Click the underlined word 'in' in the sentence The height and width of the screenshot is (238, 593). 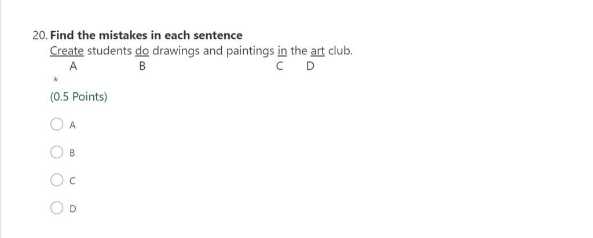pos(282,51)
